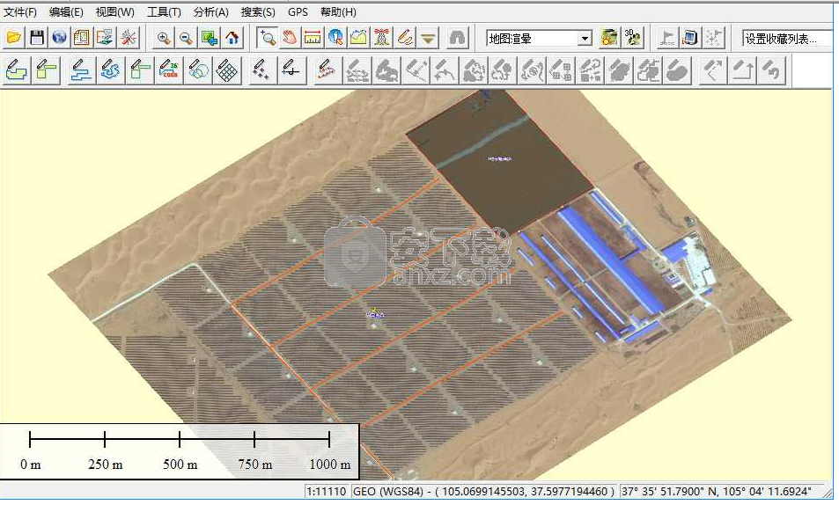
Task: Select the Measure ruler tool
Action: (x=313, y=38)
